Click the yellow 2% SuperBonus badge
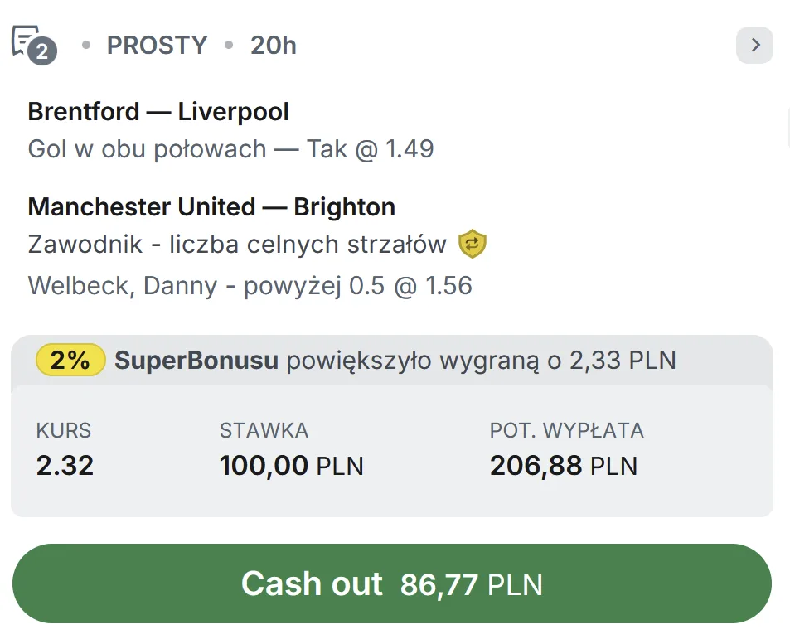790x644 pixels. pos(70,361)
